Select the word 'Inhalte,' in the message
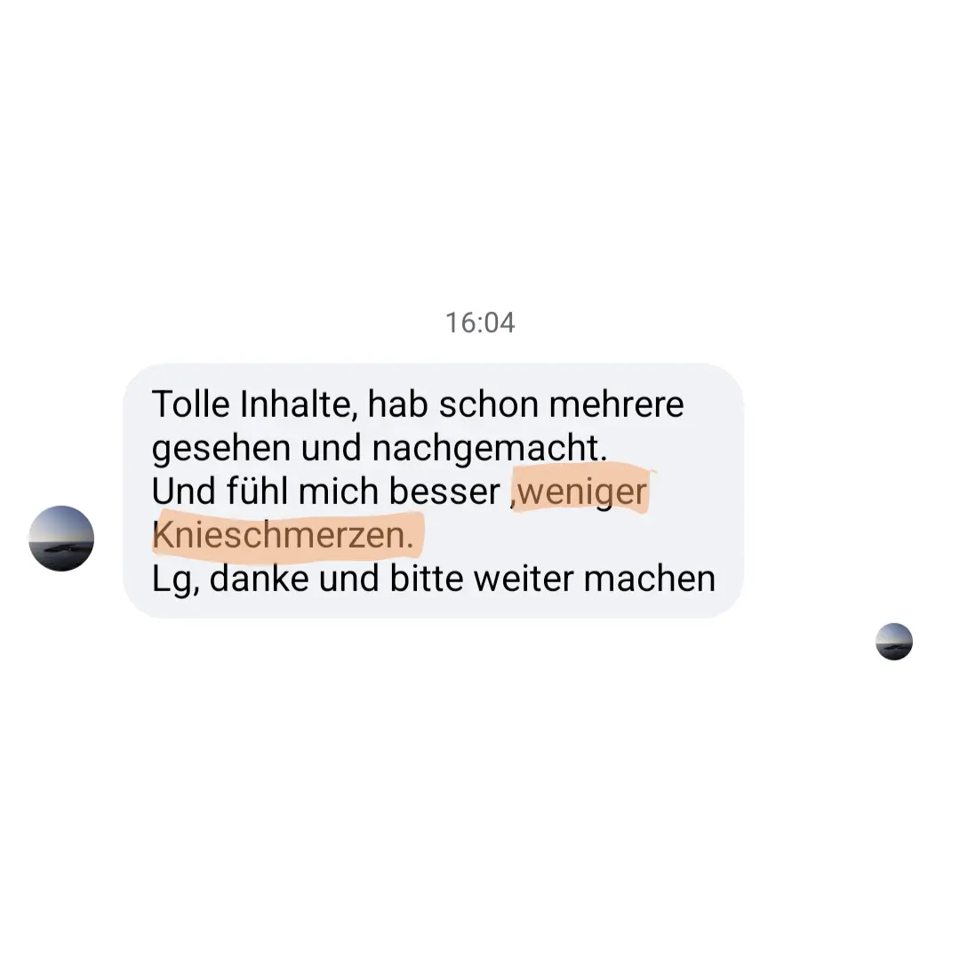 [298, 404]
